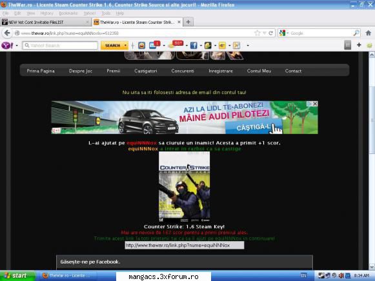The width and height of the screenshot is (375, 281).
Task: Open the Contul Meu page
Action: (259, 71)
